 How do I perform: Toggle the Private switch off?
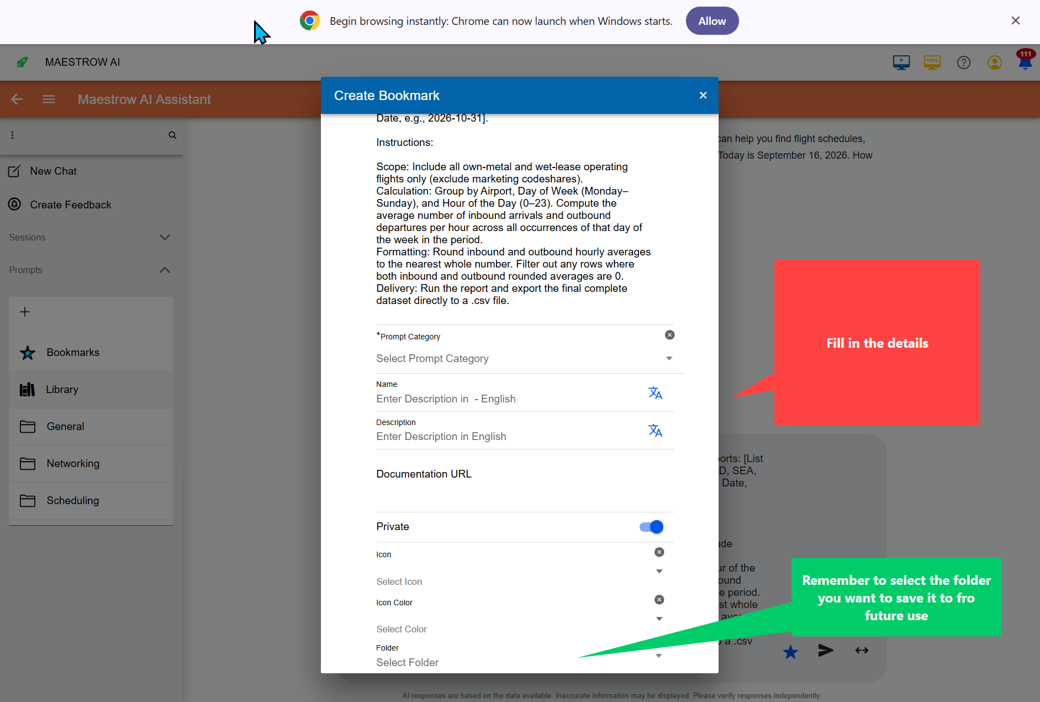651,527
